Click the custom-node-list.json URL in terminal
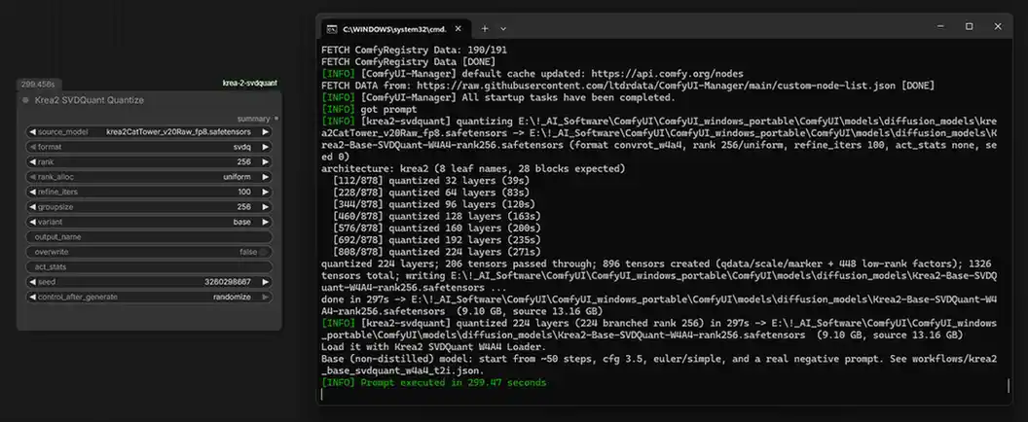The height and width of the screenshot is (422, 1028). click(x=656, y=86)
